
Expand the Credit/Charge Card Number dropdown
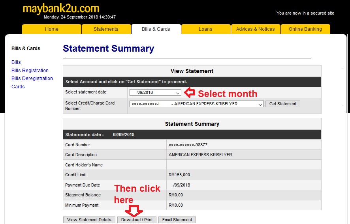(196, 104)
